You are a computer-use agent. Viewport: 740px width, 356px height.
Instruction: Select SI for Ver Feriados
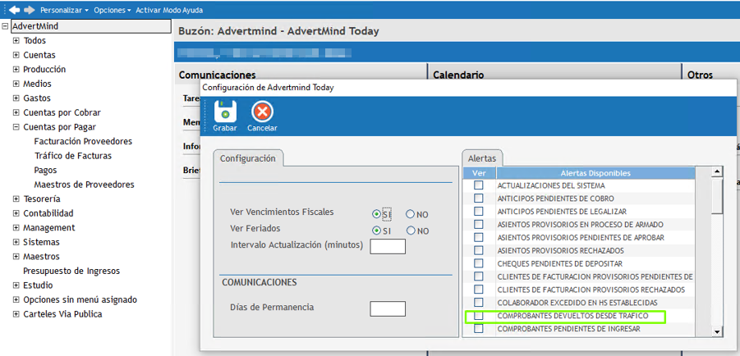pos(376,231)
